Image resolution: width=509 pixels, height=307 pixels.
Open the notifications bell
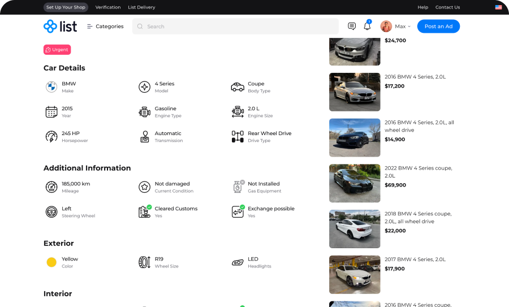367,26
